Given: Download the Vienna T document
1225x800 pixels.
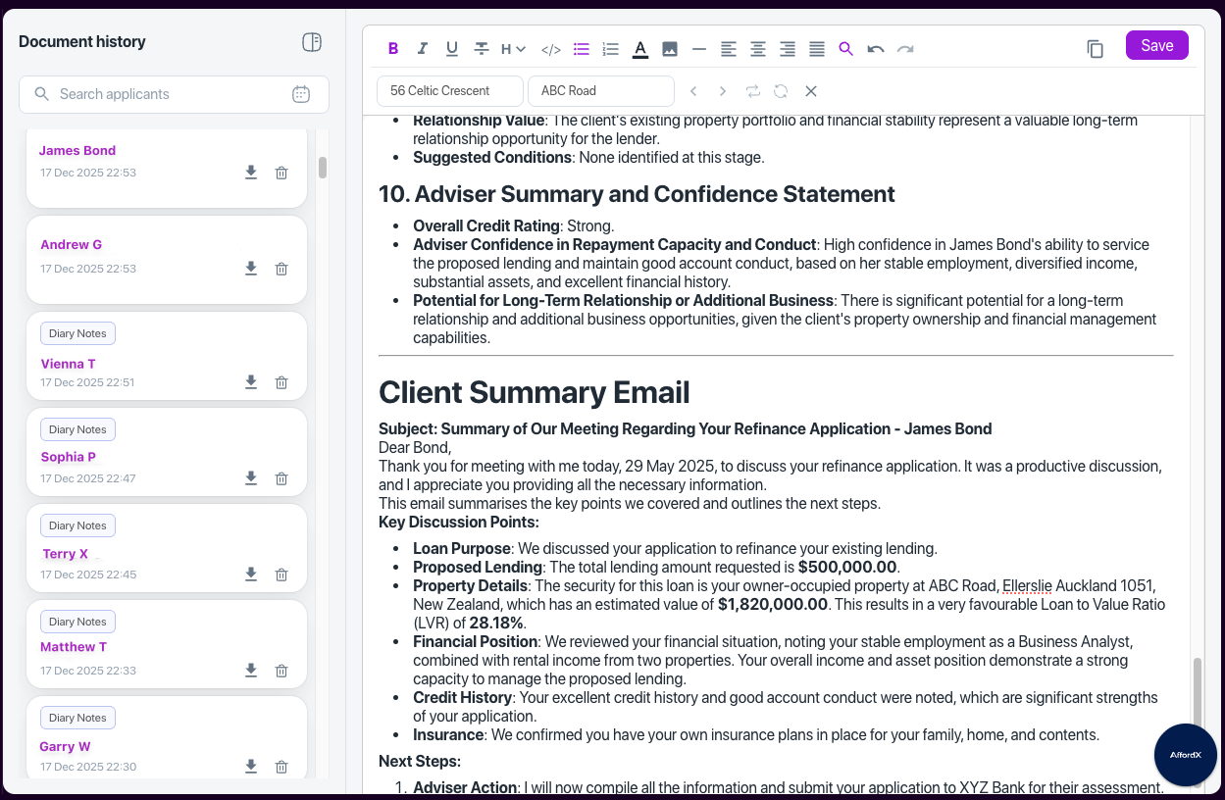Looking at the screenshot, I should coord(251,382).
